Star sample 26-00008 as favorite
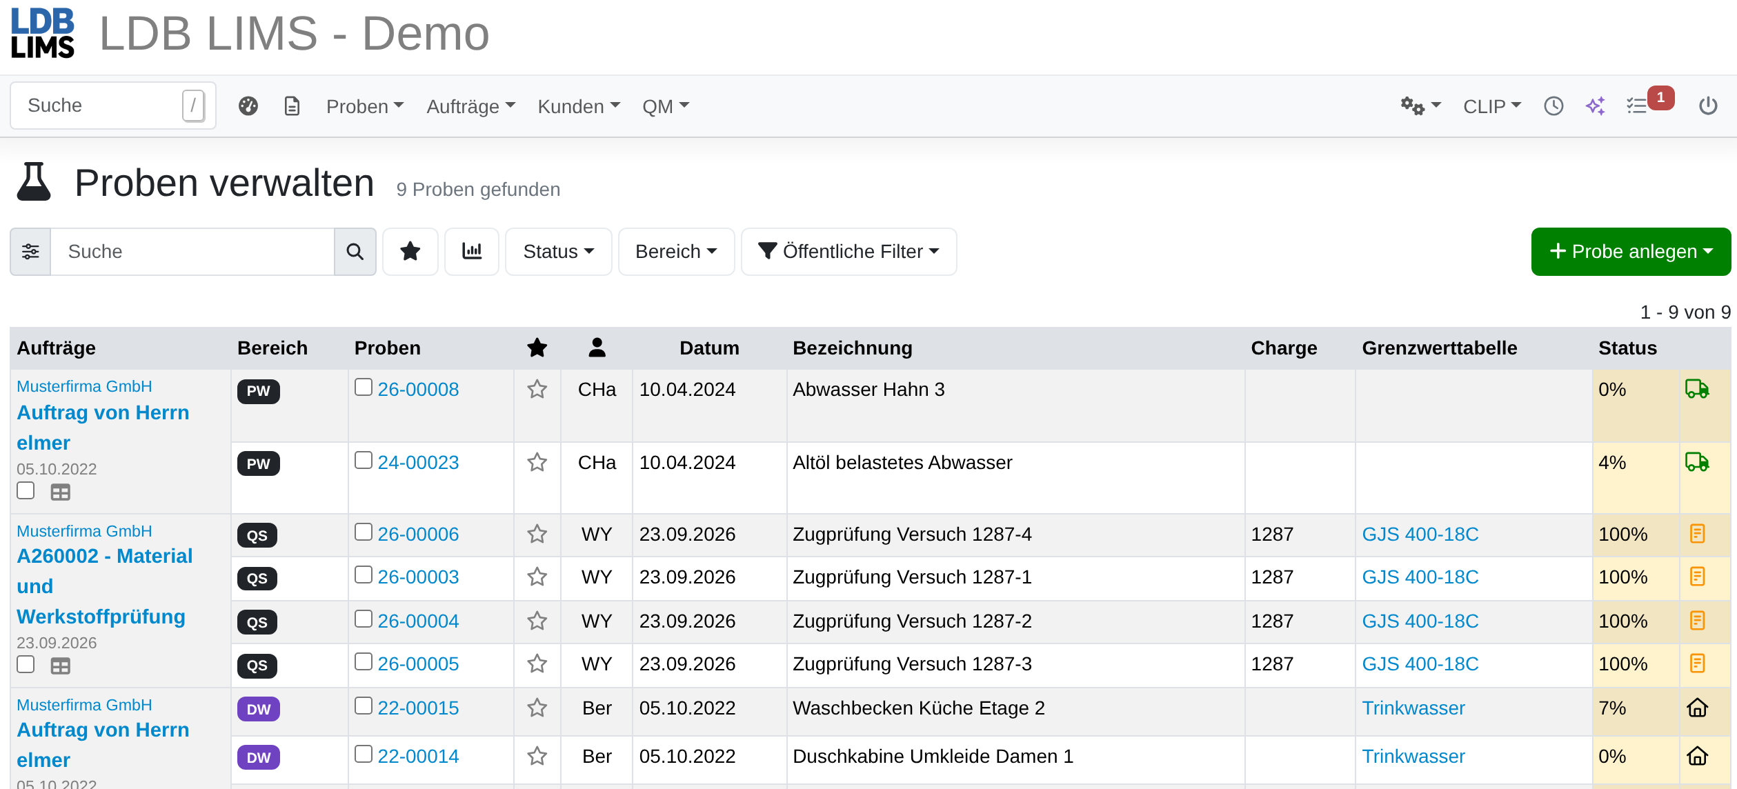The width and height of the screenshot is (1737, 789). click(x=537, y=390)
